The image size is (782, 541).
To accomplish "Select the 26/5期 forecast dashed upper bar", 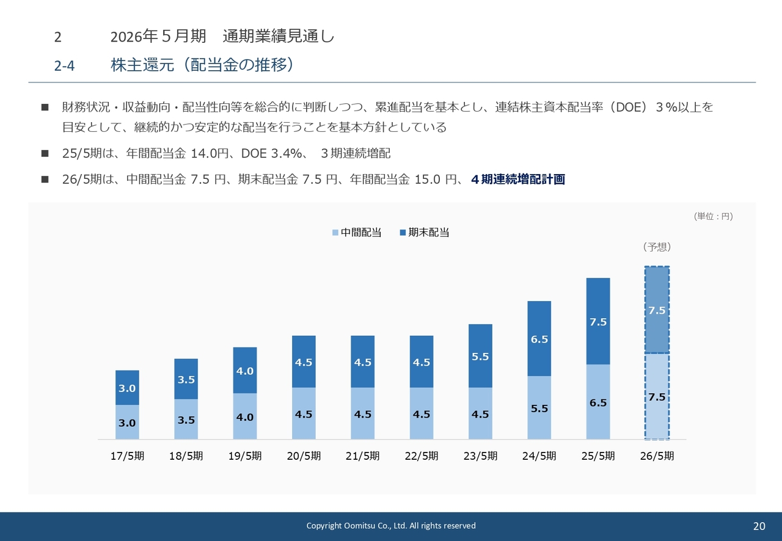I will (657, 310).
